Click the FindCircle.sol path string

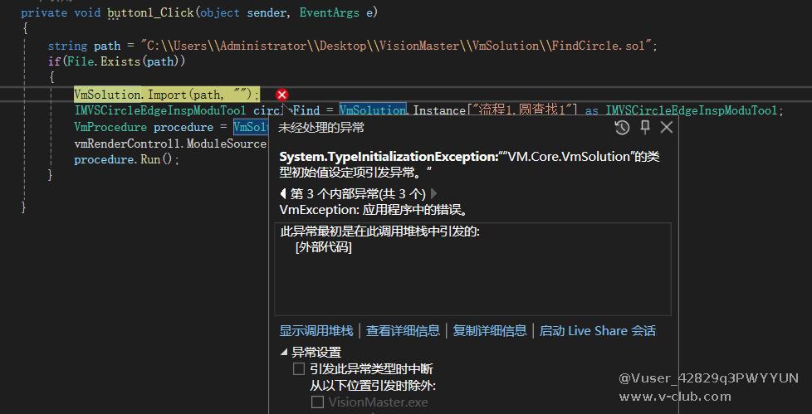396,46
